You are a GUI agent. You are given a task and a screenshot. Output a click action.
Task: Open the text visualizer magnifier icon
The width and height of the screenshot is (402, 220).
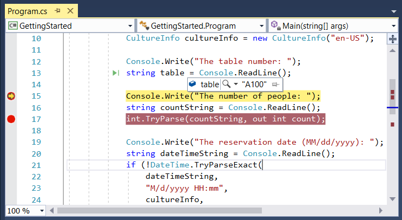(227, 85)
